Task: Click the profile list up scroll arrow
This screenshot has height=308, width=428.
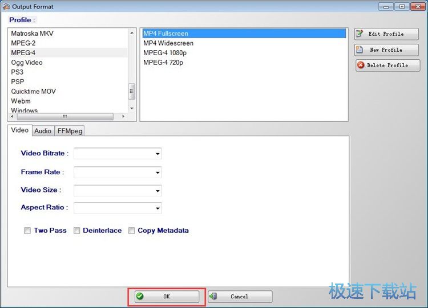Action: click(x=132, y=33)
